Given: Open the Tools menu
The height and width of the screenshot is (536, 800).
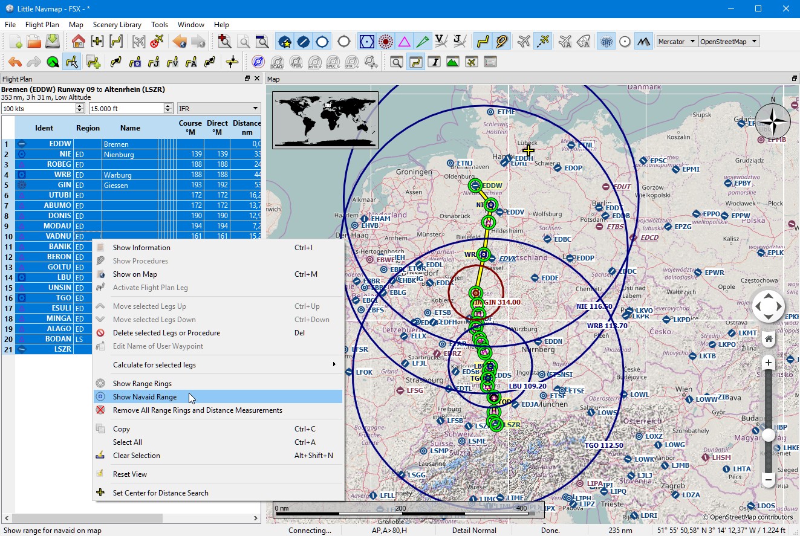Looking at the screenshot, I should tap(160, 25).
